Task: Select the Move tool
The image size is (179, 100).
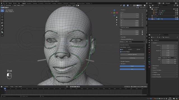Action: 2,17
